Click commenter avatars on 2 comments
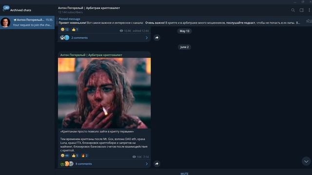 (x=65, y=37)
